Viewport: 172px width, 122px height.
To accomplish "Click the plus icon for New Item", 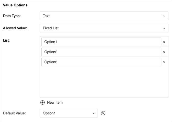I will (43, 103).
